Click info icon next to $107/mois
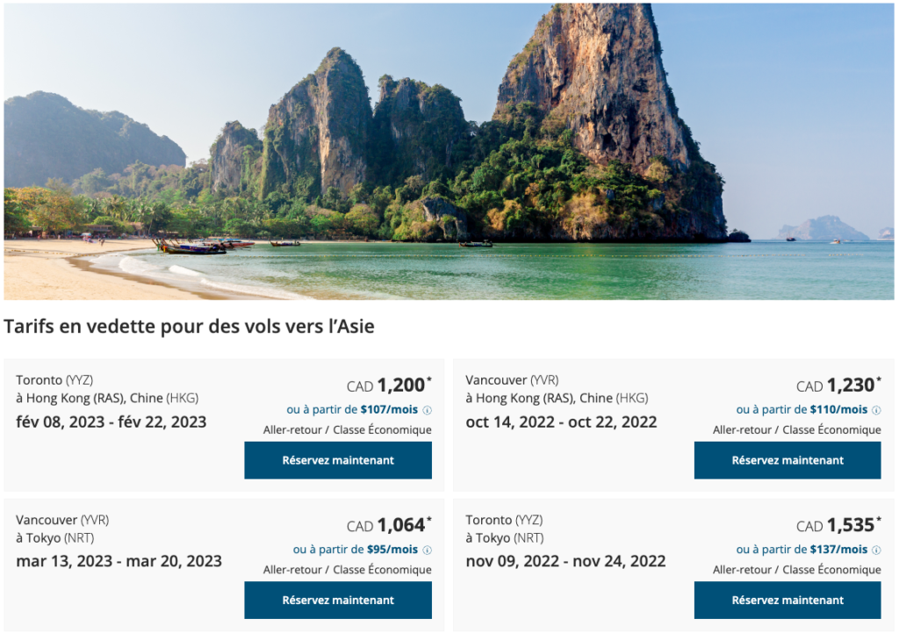Screen dimensions: 899x633 point(428,410)
